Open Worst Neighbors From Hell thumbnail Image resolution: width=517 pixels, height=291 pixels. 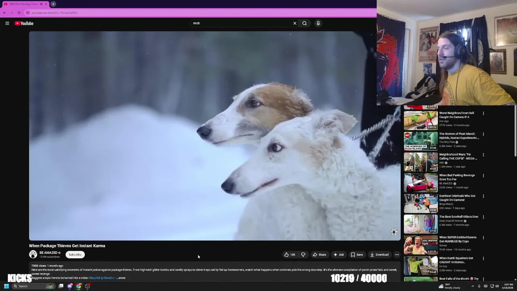pos(420,120)
